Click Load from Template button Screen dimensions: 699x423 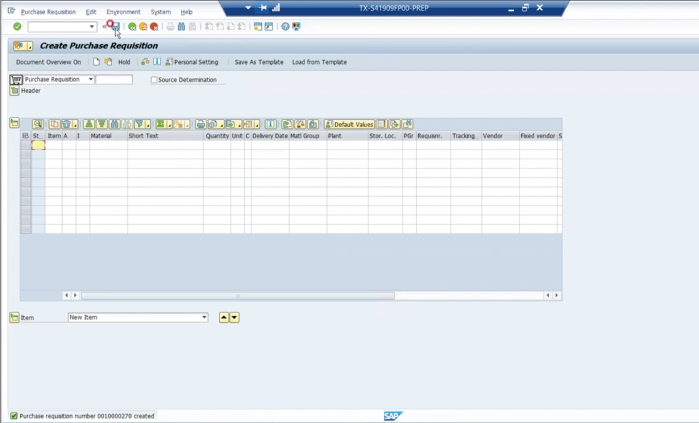(319, 62)
